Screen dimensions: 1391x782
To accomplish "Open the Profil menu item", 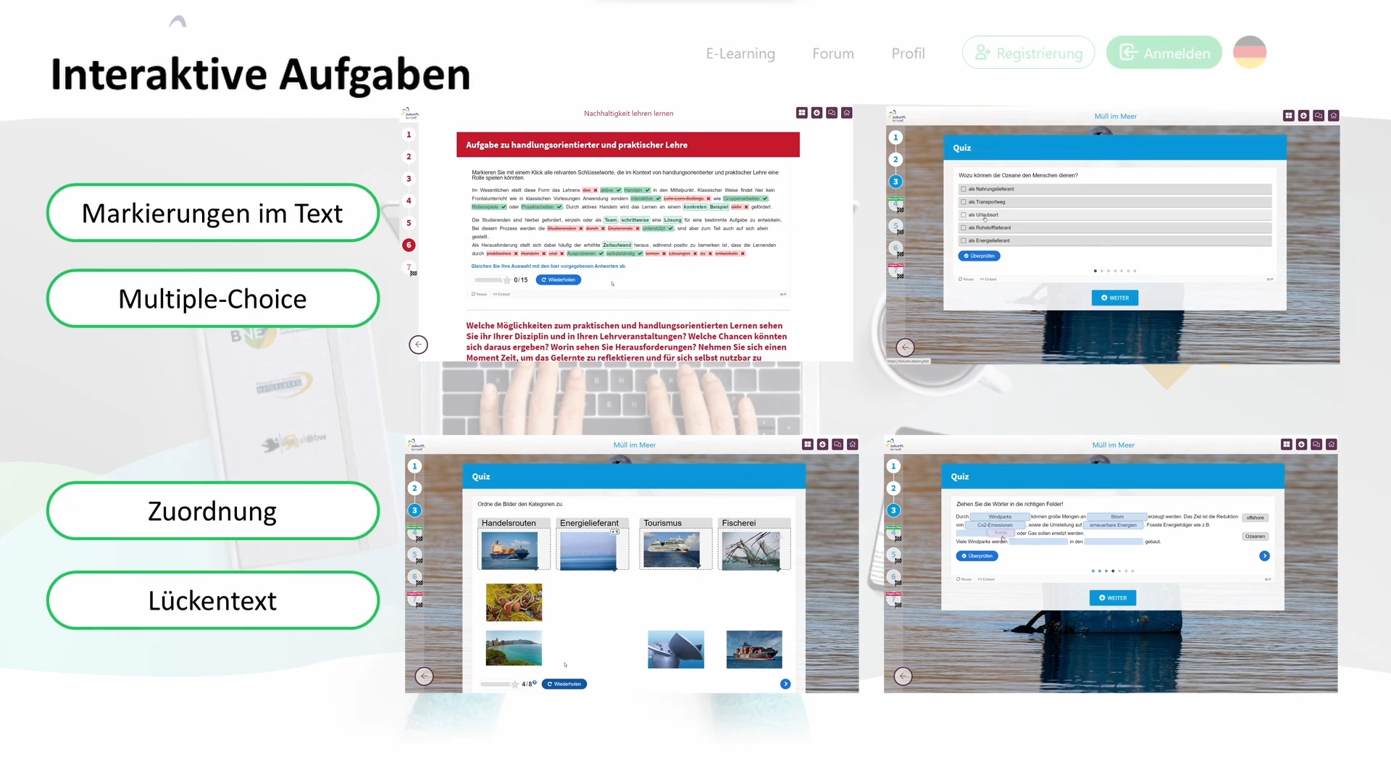I will pos(908,53).
